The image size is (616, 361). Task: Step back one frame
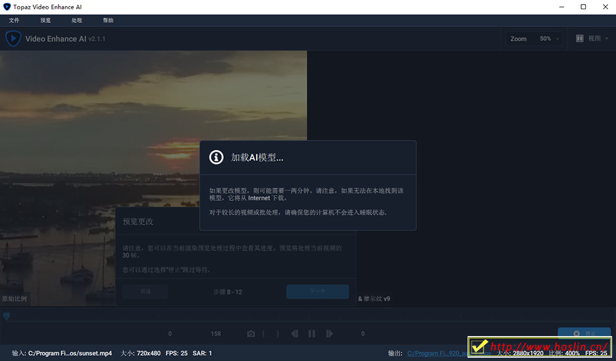[294, 334]
